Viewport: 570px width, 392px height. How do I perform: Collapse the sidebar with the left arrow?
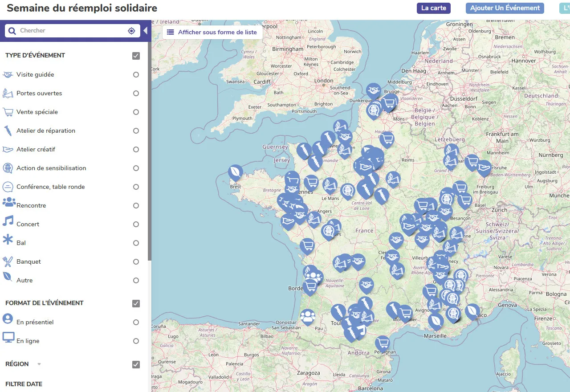(145, 31)
